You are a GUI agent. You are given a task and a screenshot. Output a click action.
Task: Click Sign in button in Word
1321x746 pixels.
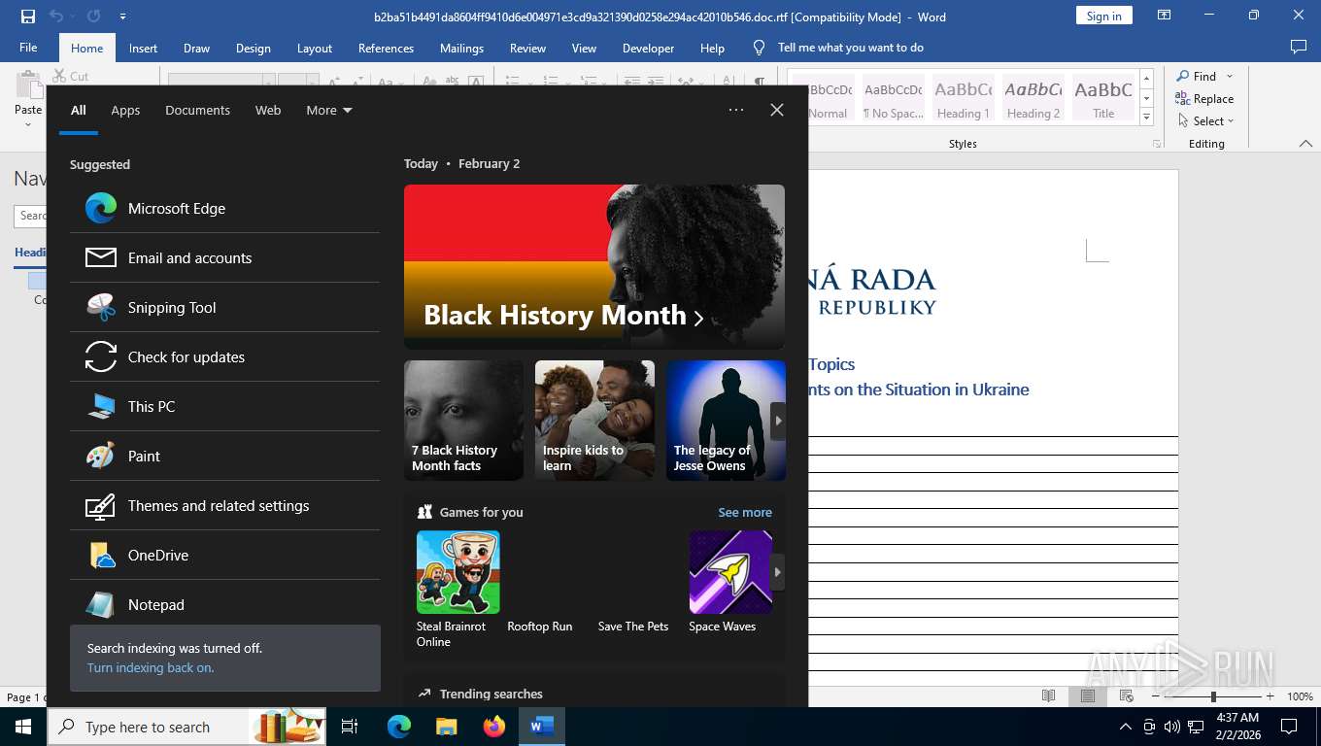pyautogui.click(x=1103, y=16)
